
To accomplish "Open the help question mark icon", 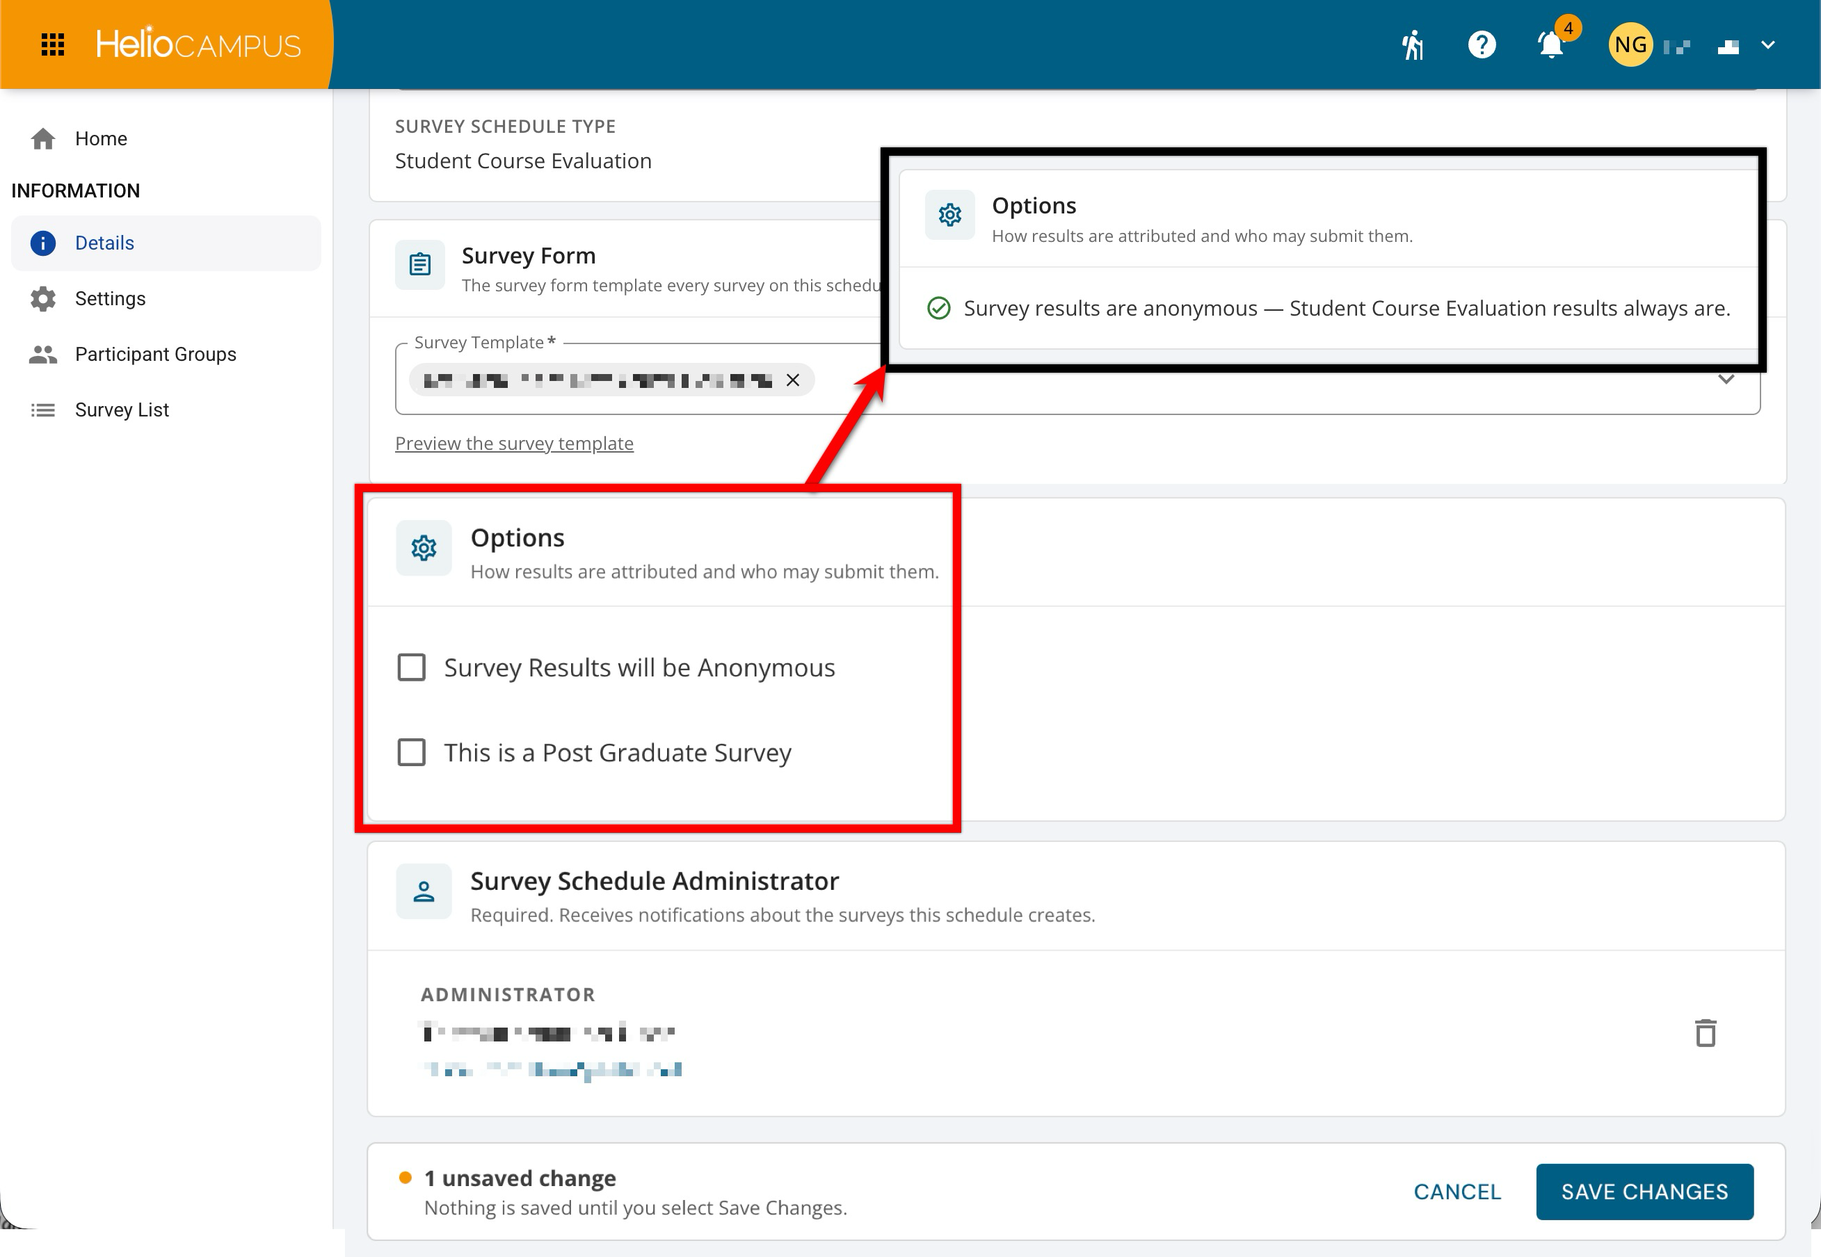I will point(1482,45).
